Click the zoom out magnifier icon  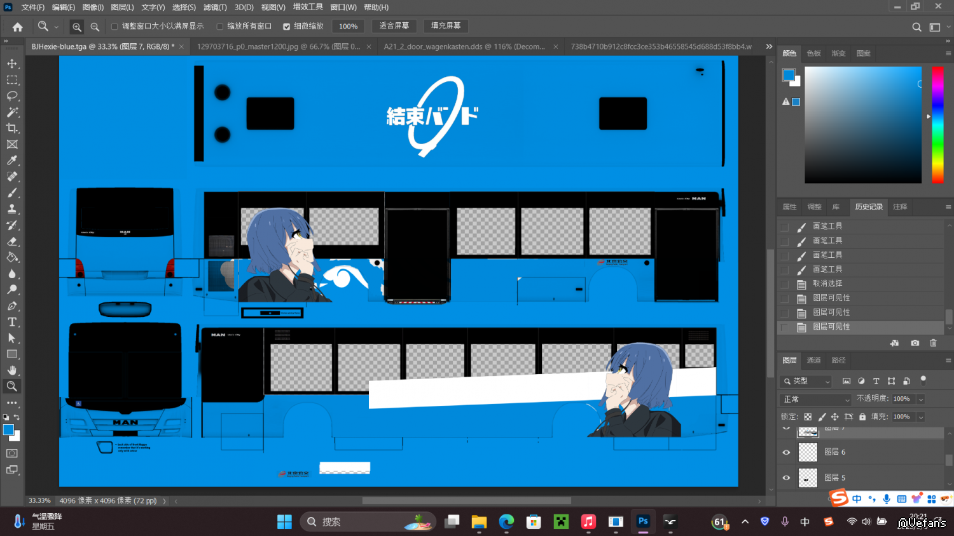[x=95, y=27]
